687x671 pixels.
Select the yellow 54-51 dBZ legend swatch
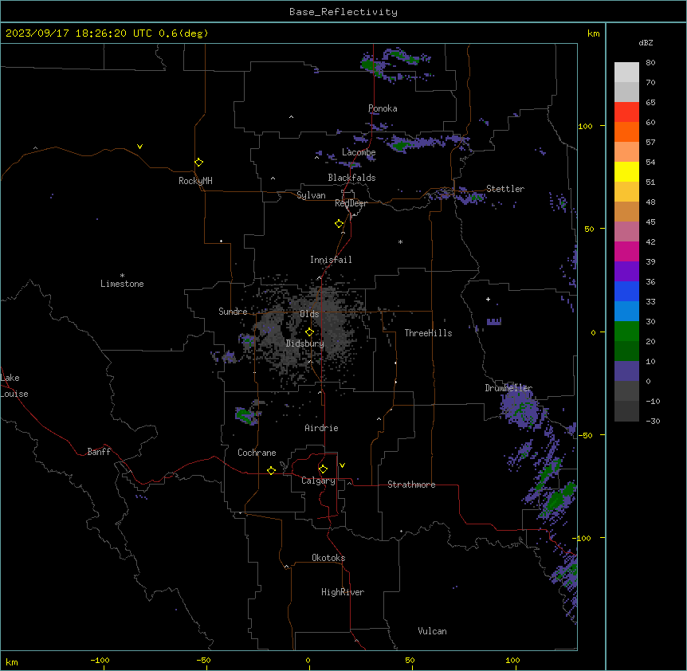pos(626,171)
